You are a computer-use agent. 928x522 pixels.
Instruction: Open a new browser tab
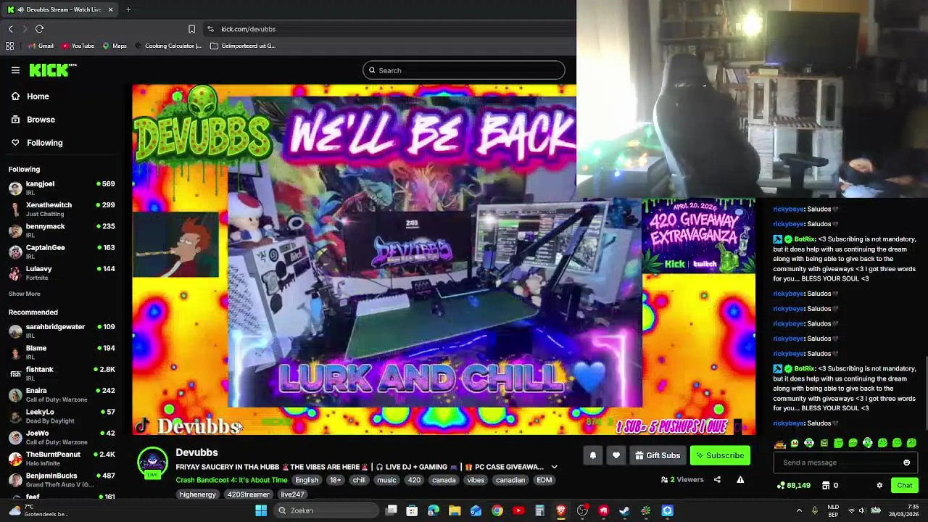click(128, 9)
